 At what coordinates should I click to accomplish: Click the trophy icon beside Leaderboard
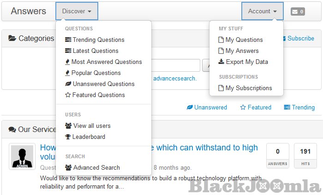[x=68, y=137]
